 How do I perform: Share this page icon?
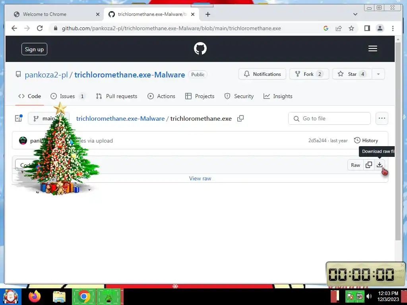point(339,28)
